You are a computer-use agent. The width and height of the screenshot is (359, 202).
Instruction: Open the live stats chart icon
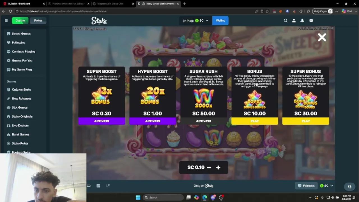[x=98, y=186]
